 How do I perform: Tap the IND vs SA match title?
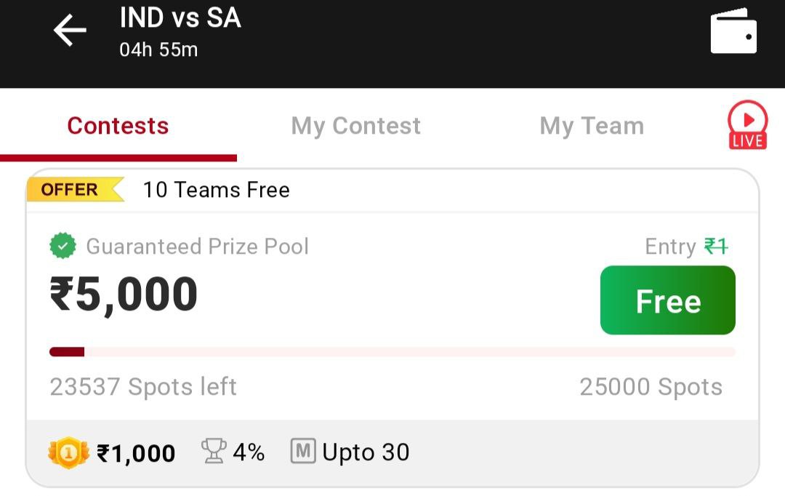180,19
